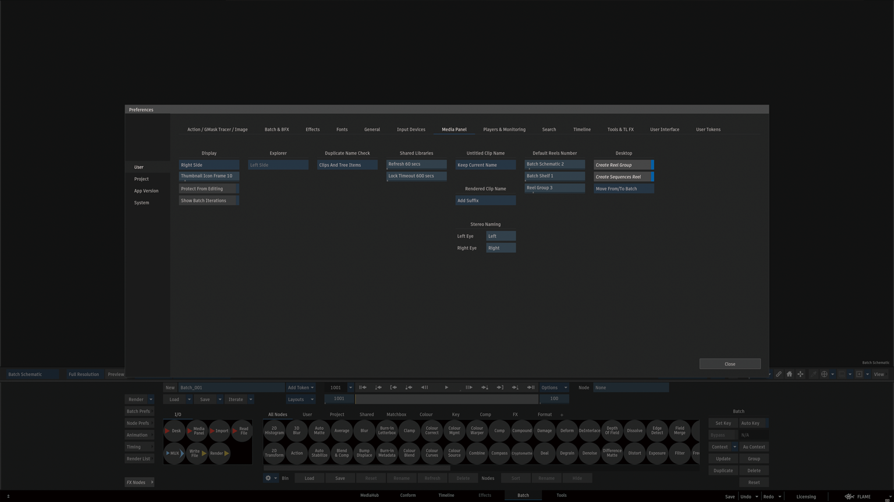Open the gear settings icon beside Bin

click(268, 478)
